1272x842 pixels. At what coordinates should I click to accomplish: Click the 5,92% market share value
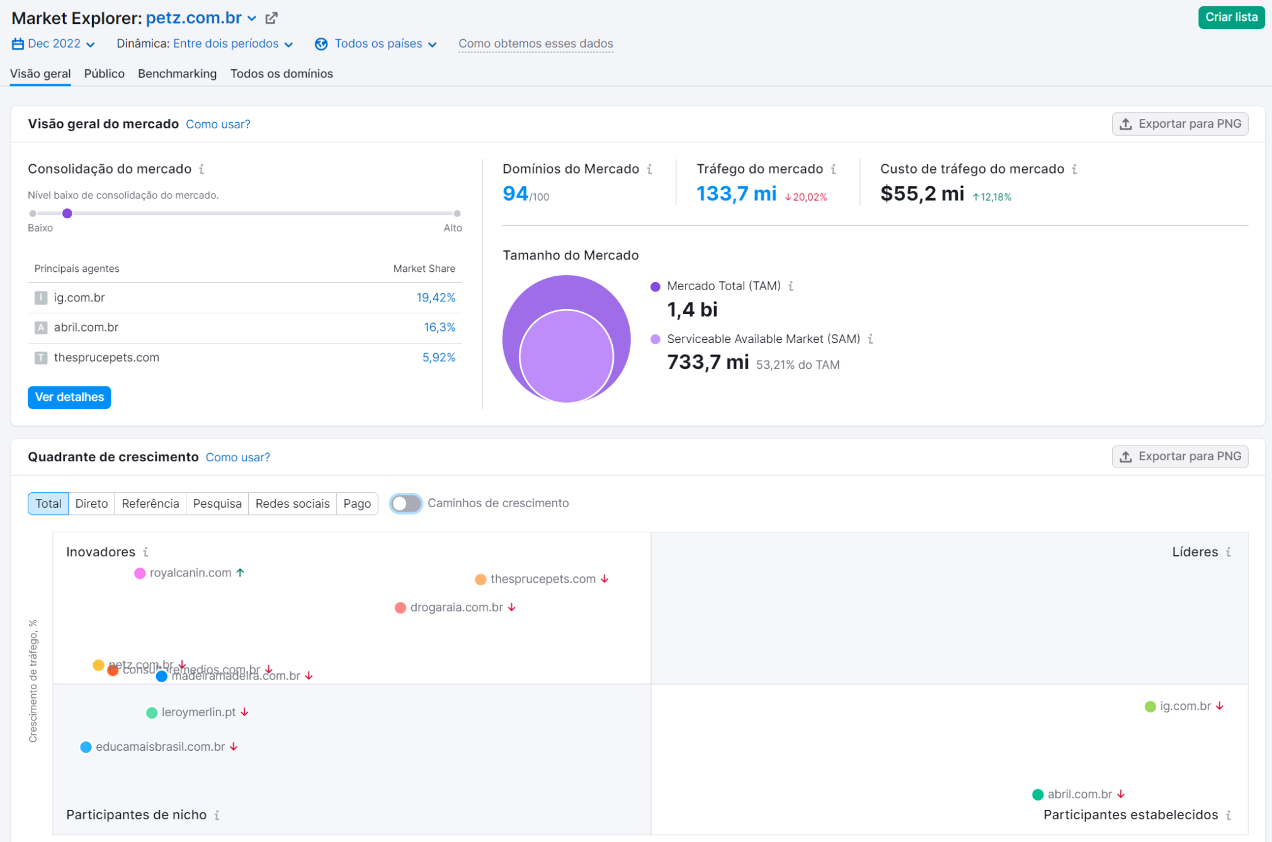tap(439, 358)
